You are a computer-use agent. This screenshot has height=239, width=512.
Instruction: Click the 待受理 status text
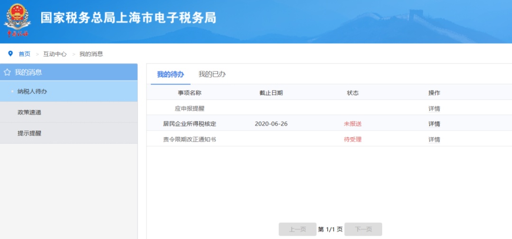tap(353, 140)
